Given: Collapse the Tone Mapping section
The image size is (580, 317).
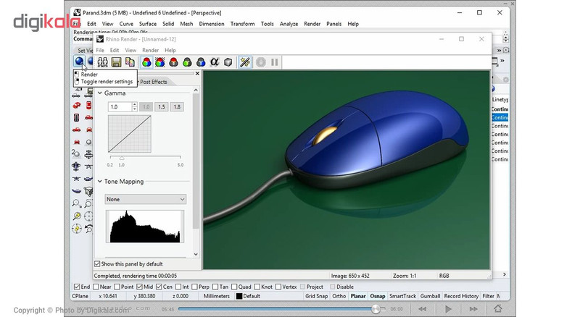Looking at the screenshot, I should click(x=99, y=182).
